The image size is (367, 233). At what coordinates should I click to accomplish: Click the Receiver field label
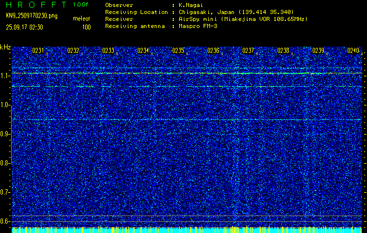pos(119,19)
